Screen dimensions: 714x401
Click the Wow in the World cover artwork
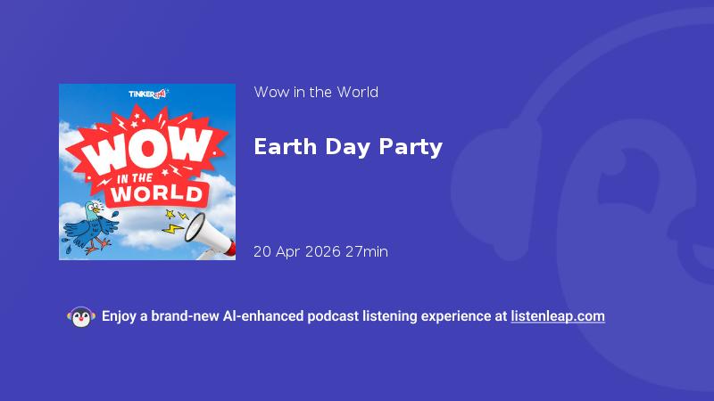[147, 172]
